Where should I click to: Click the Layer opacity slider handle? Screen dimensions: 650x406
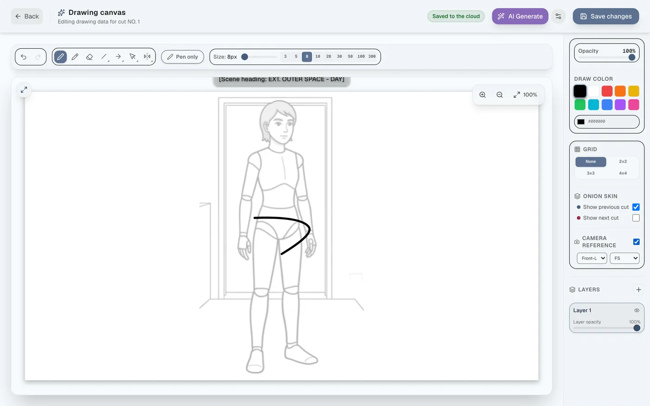click(x=637, y=328)
